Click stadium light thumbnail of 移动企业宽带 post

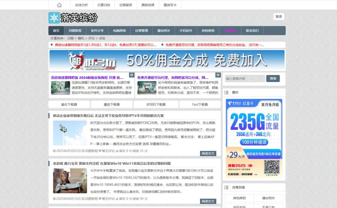tap(70, 133)
